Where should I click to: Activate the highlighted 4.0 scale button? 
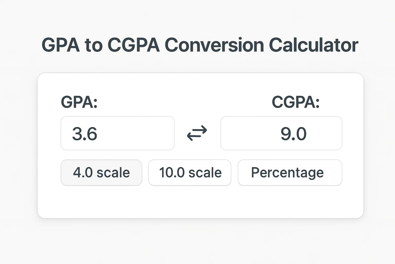[101, 173]
